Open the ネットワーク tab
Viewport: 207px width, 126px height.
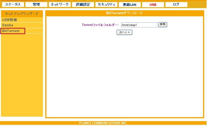[60, 4]
